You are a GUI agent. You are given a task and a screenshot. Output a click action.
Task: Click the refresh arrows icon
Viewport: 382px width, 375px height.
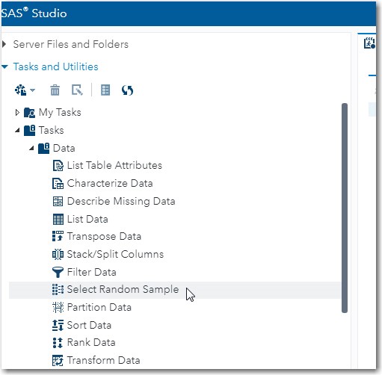click(127, 90)
